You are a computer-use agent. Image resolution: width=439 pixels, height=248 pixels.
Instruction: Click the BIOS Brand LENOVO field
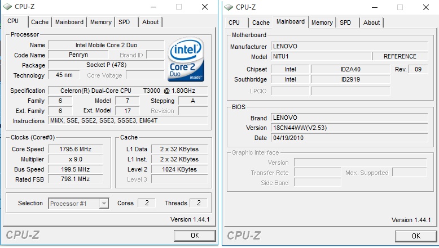(x=349, y=118)
